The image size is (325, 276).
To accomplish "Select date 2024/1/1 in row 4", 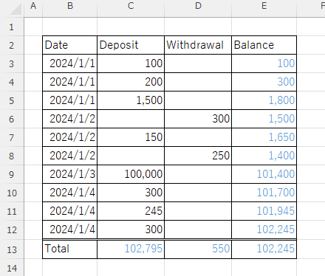I will tap(70, 82).
